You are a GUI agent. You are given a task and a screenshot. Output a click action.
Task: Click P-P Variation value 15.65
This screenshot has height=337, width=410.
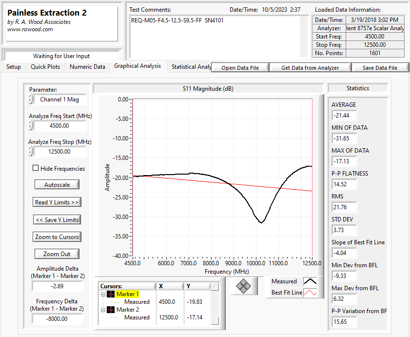(x=344, y=321)
